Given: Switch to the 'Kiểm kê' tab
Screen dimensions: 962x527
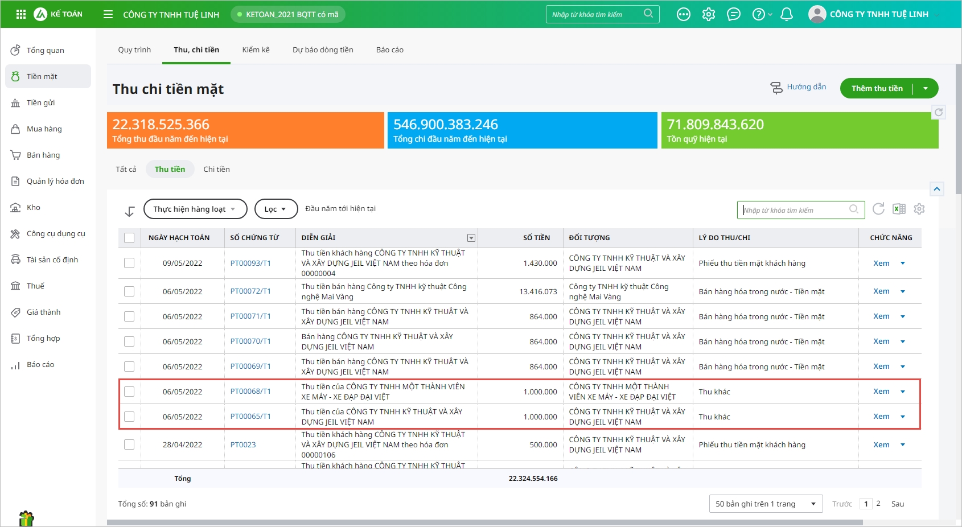Looking at the screenshot, I should 256,50.
